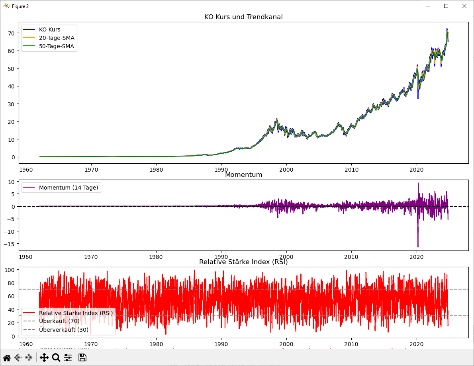
Task: Select the zoom-to-rectangle magnifier tool
Action: pos(56,358)
